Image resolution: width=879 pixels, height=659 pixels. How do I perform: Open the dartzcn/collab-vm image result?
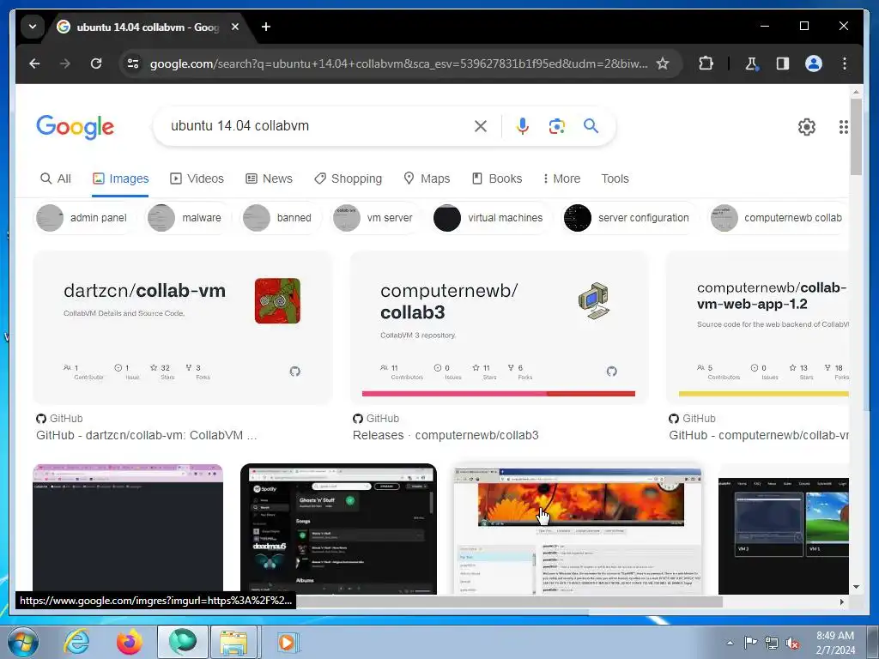pos(183,328)
